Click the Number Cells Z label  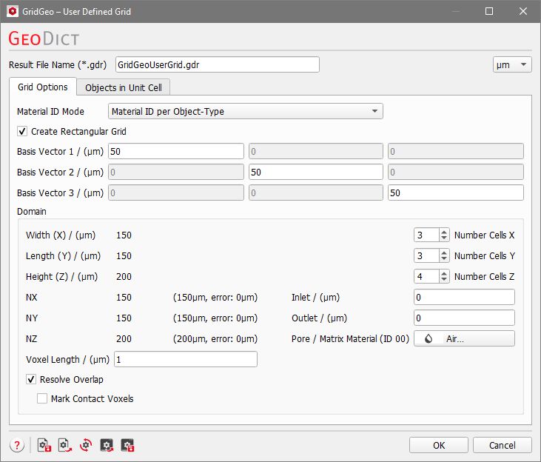tap(484, 277)
